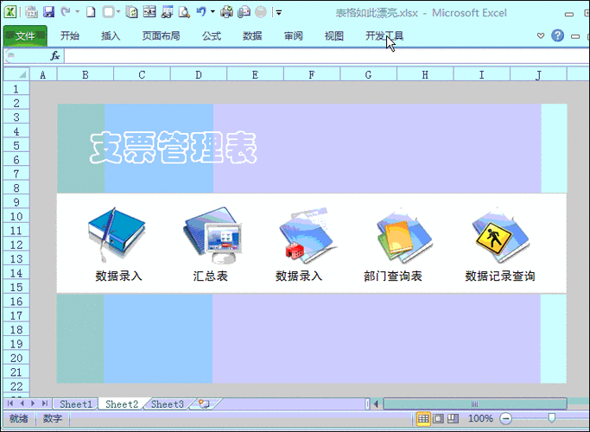This screenshot has width=590, height=432.
Task: Click into the formula bar input
Action: tap(327, 56)
